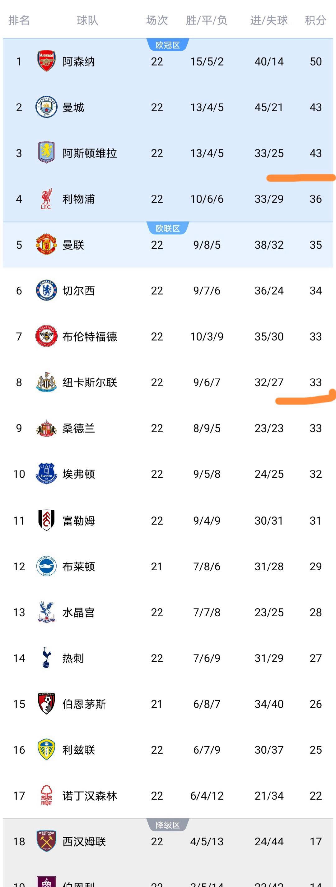
Task: Click the 西汉姆联 table row
Action: 168,842
